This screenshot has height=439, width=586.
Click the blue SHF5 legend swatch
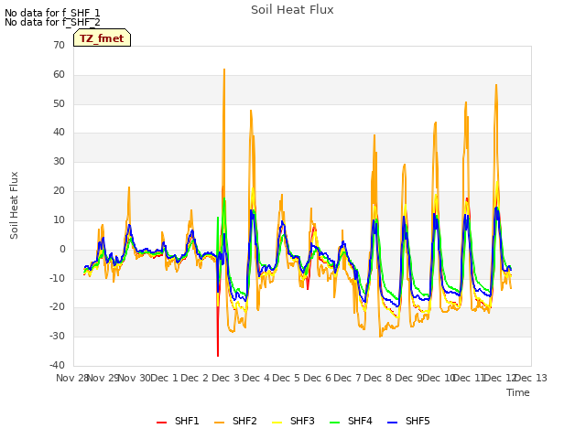393,422
